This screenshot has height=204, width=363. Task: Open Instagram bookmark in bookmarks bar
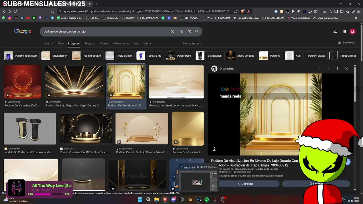(10, 18)
